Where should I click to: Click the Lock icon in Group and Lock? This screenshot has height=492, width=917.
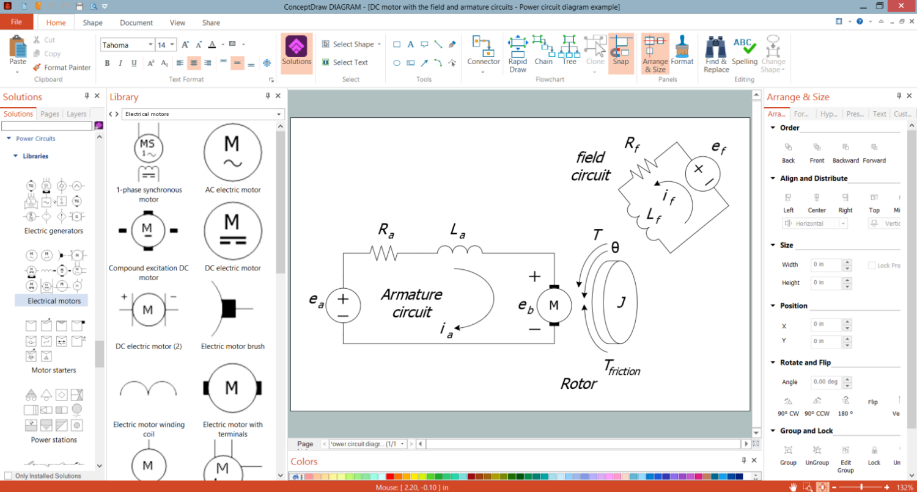[874, 450]
